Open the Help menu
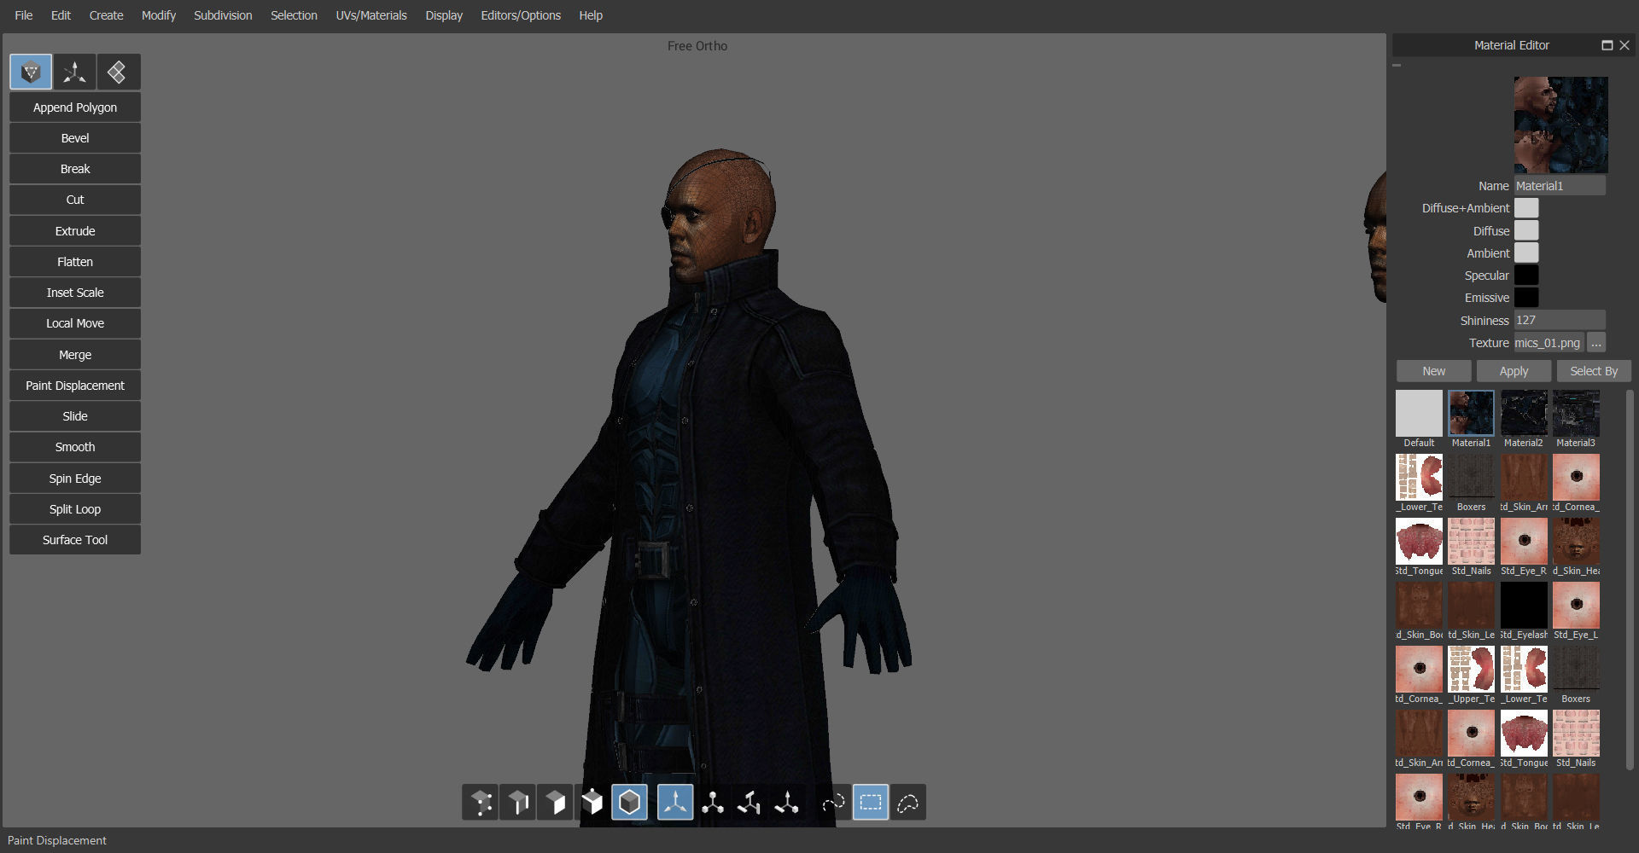 tap(591, 15)
